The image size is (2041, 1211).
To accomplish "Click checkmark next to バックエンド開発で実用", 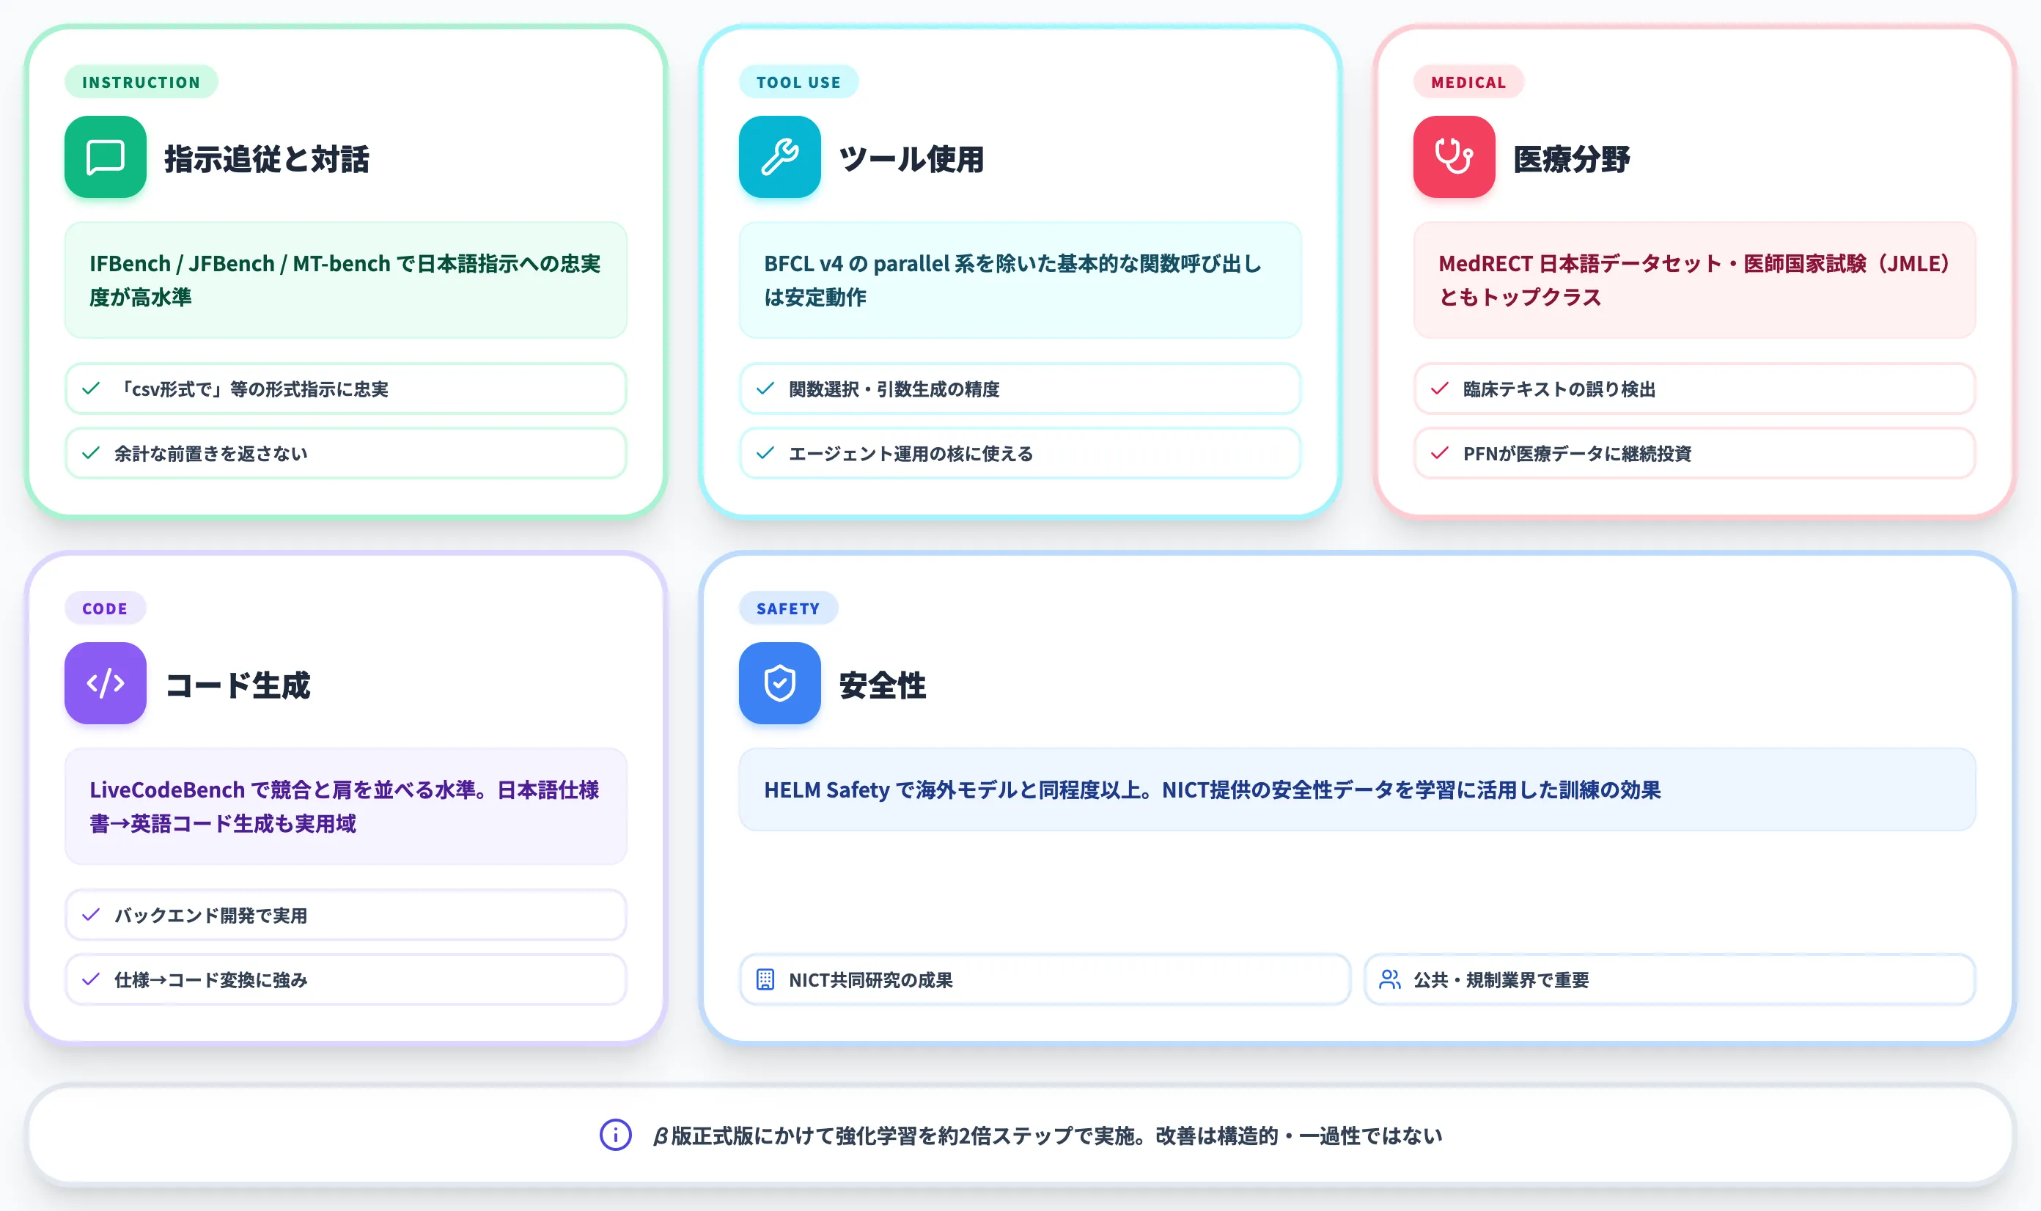I will 92,915.
